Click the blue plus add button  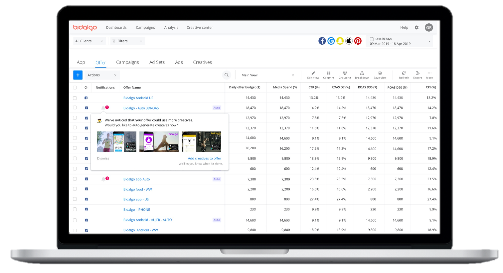coord(78,75)
